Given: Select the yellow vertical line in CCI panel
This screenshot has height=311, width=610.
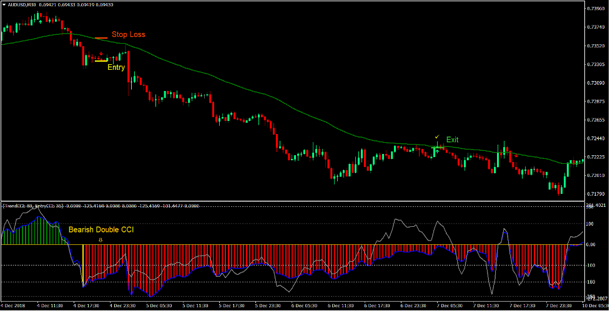Looking at the screenshot, I should click(x=83, y=265).
